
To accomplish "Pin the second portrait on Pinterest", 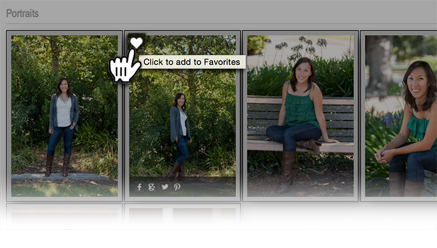I will 177,187.
